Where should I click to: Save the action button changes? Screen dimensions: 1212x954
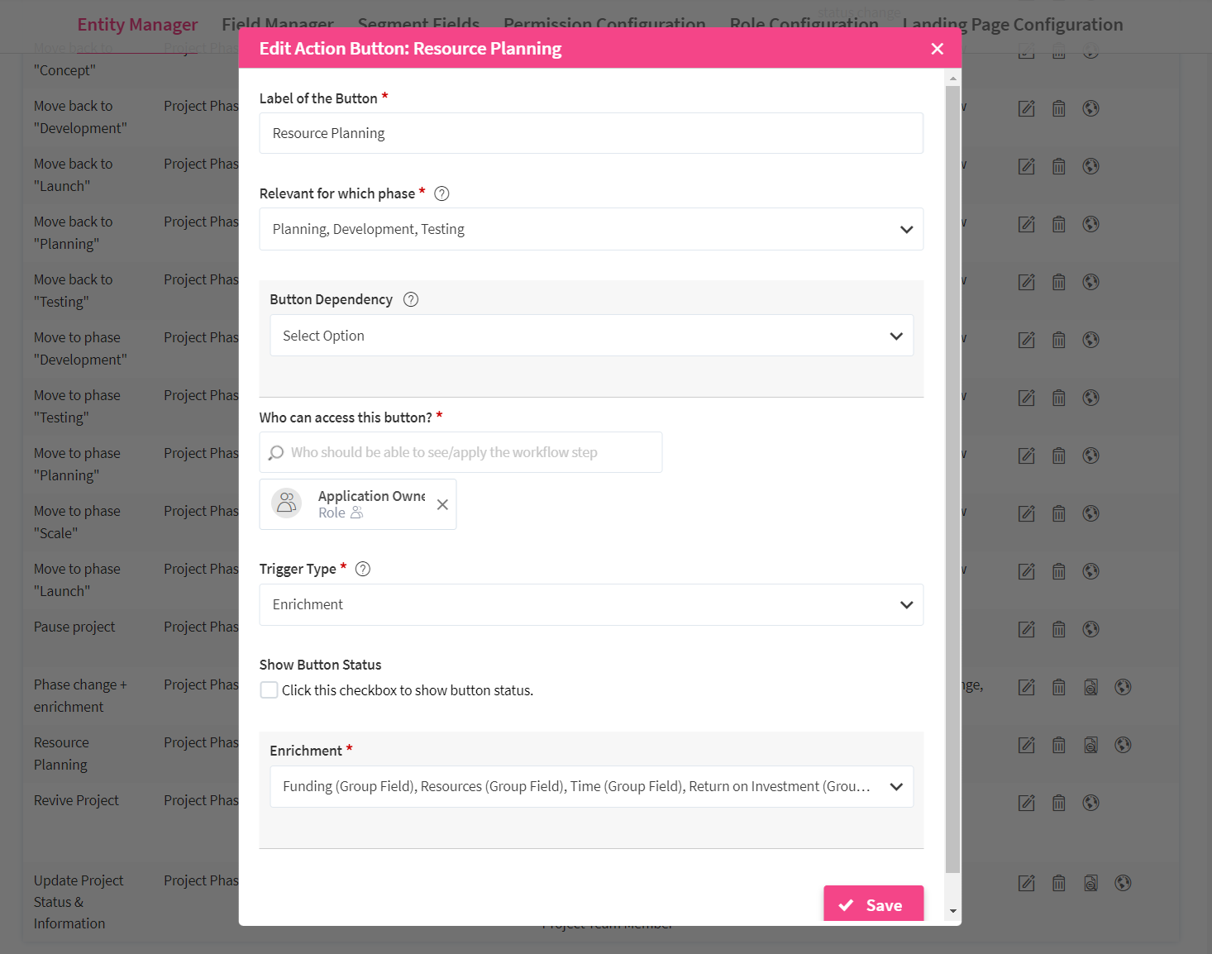(873, 905)
